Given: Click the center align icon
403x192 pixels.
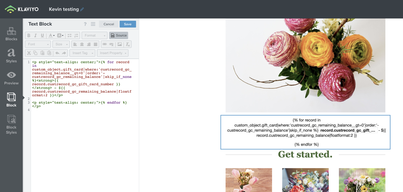Looking at the screenshot, I should tap(82, 44).
